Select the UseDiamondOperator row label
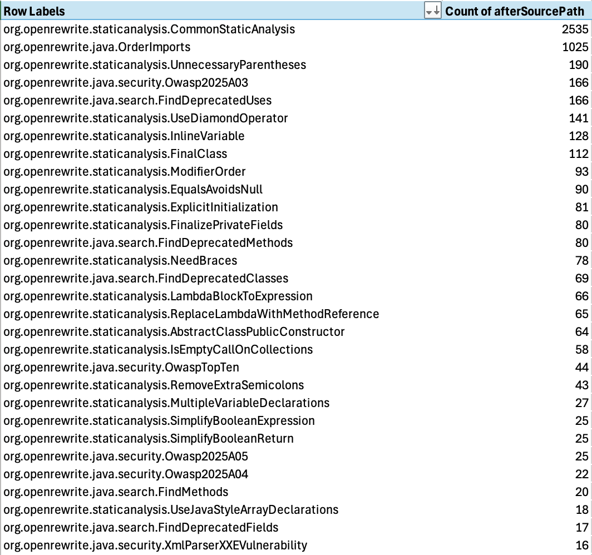Image resolution: width=592 pixels, height=555 pixels. [146, 118]
